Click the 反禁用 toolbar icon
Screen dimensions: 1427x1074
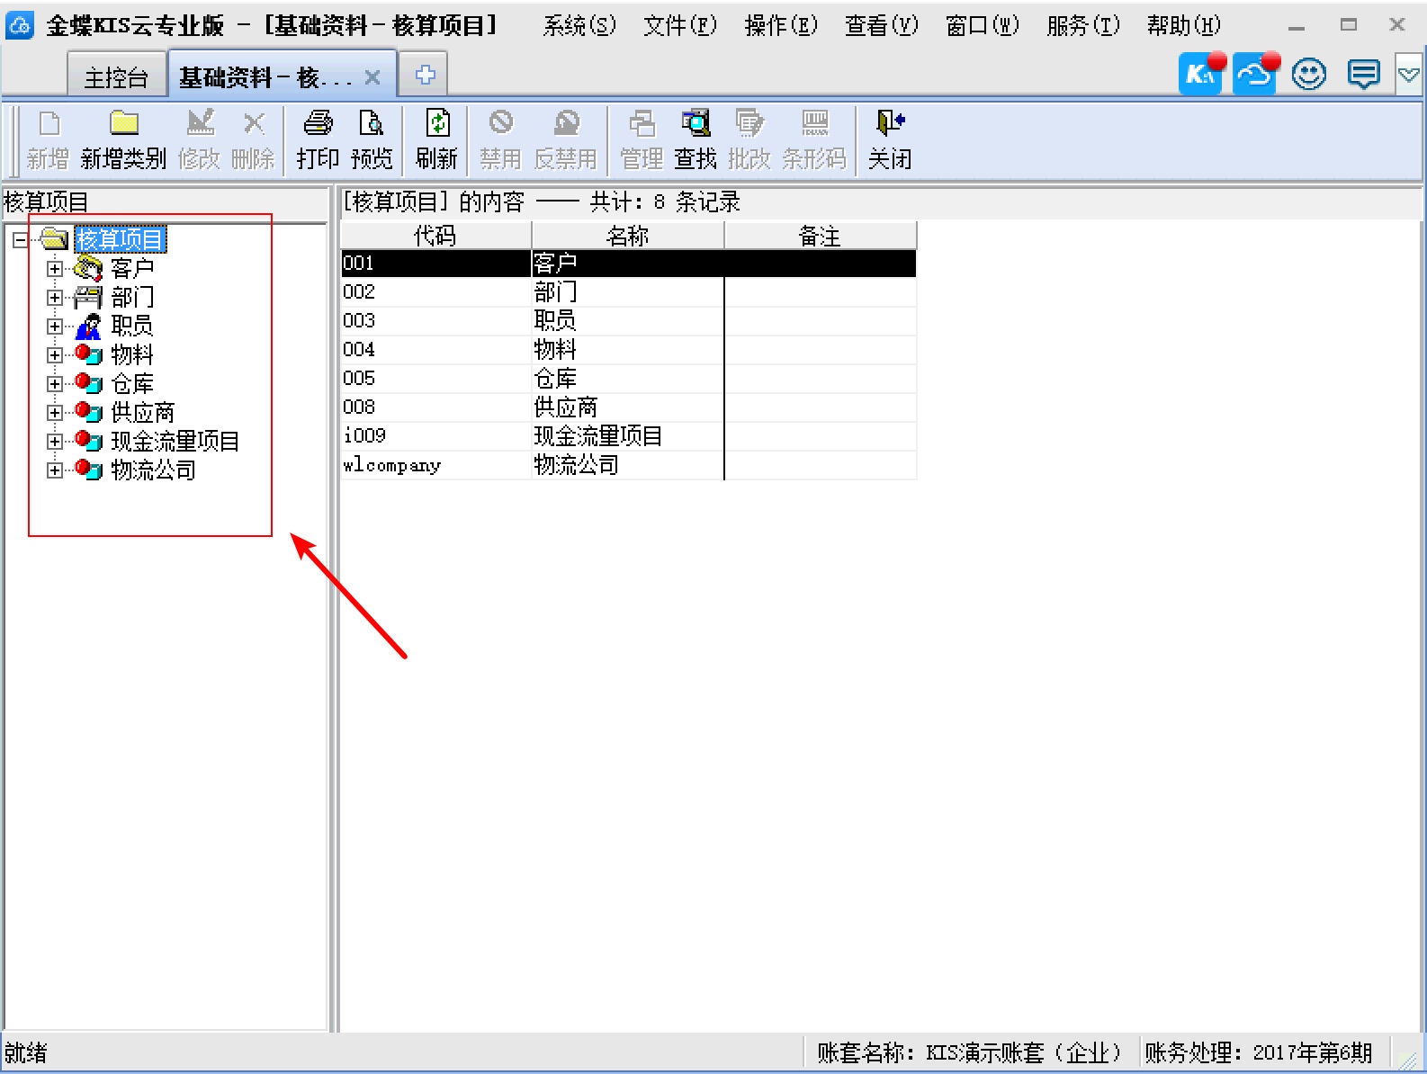tap(566, 122)
